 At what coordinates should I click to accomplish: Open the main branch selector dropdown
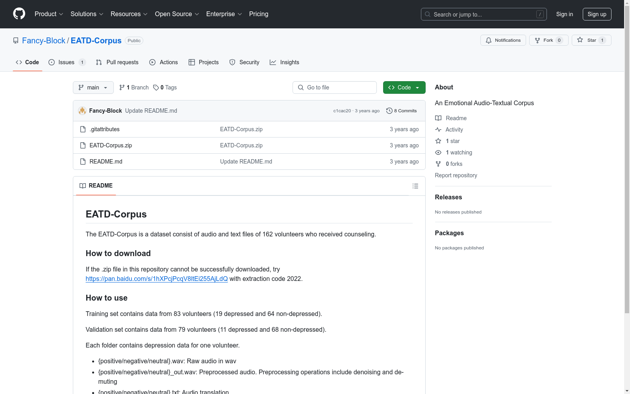93,87
